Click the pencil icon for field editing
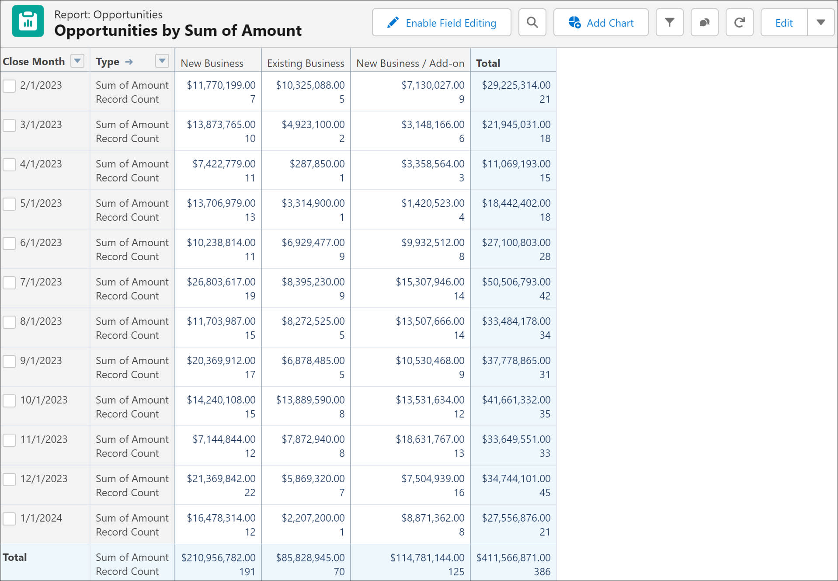 [x=393, y=22]
